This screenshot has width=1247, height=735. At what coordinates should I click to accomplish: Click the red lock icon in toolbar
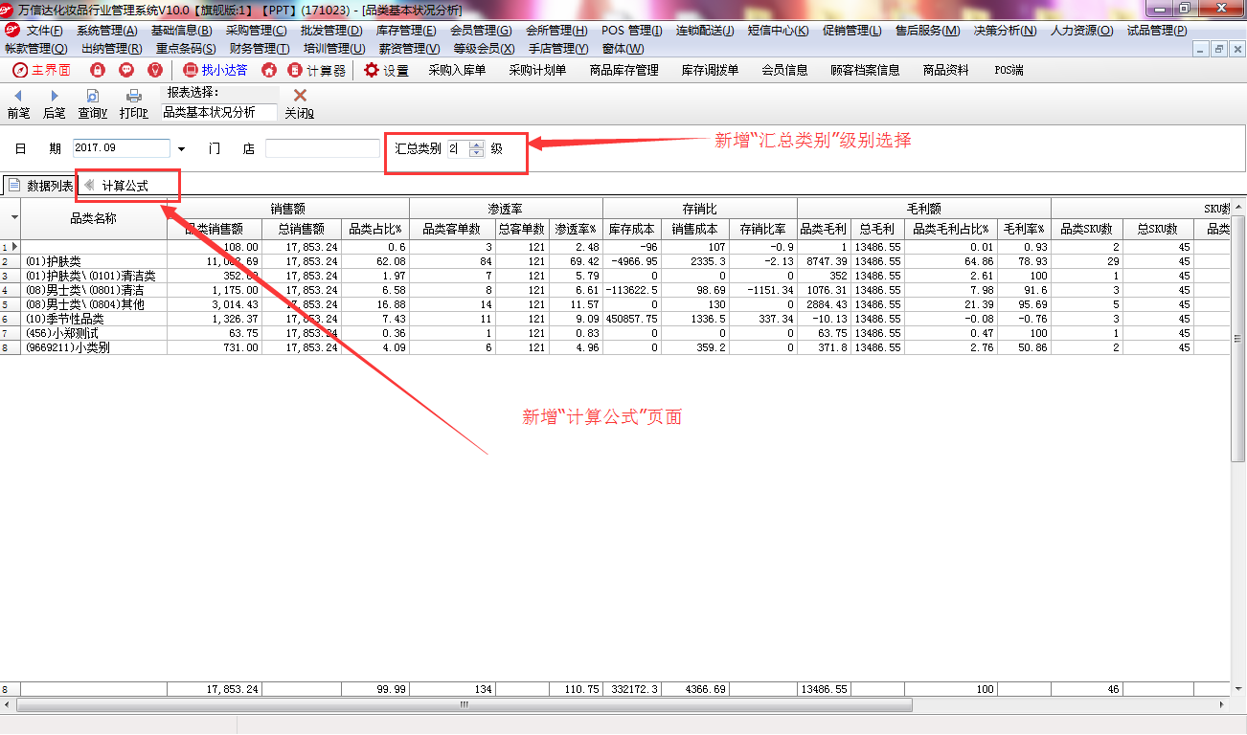click(97, 70)
